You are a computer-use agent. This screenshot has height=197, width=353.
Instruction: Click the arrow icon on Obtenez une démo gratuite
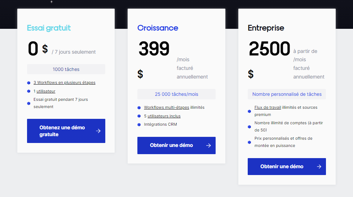tap(98, 131)
